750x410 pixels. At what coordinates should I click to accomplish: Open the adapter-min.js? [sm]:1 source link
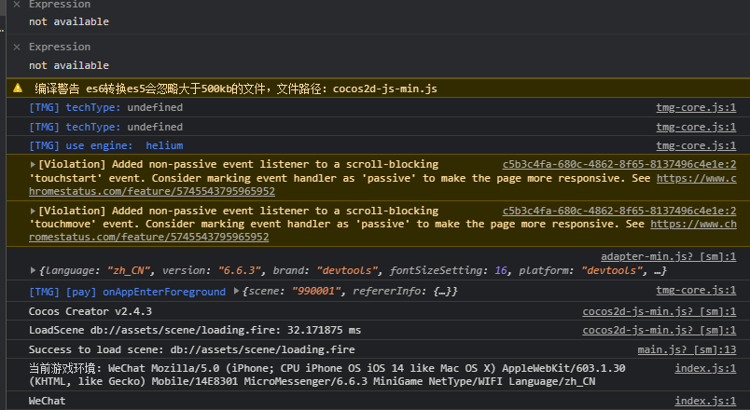tap(668, 256)
